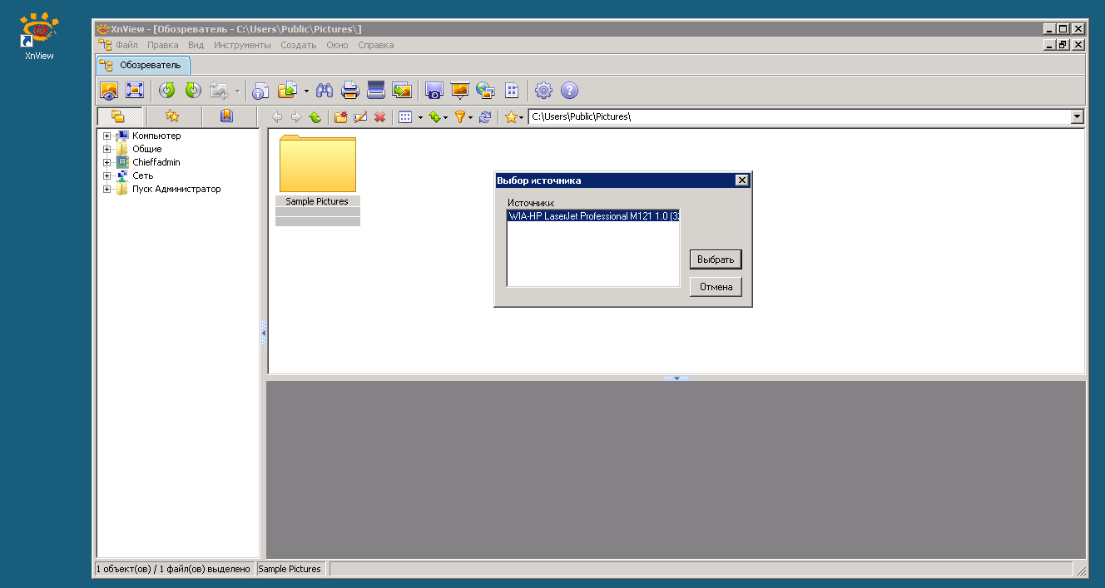The width and height of the screenshot is (1105, 588).
Task: Switch to the Folders tree tab
Action: click(x=118, y=116)
